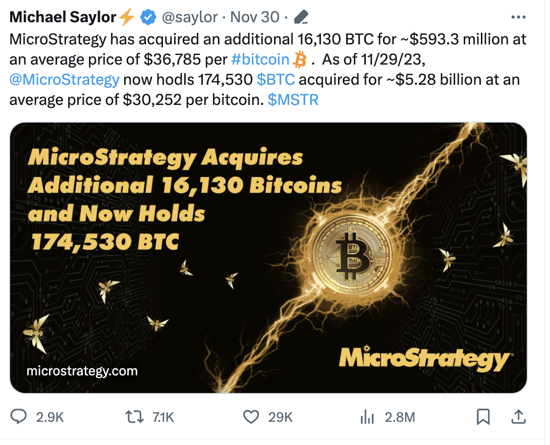Open the MicroStrategy Bitcoin announcement image
This screenshot has width=550, height=445.
(268, 257)
